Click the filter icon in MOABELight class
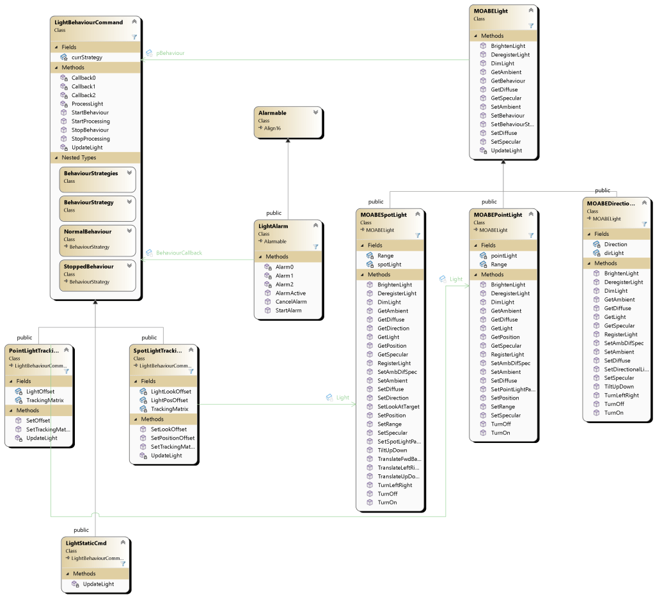The width and height of the screenshot is (655, 597). tap(531, 26)
